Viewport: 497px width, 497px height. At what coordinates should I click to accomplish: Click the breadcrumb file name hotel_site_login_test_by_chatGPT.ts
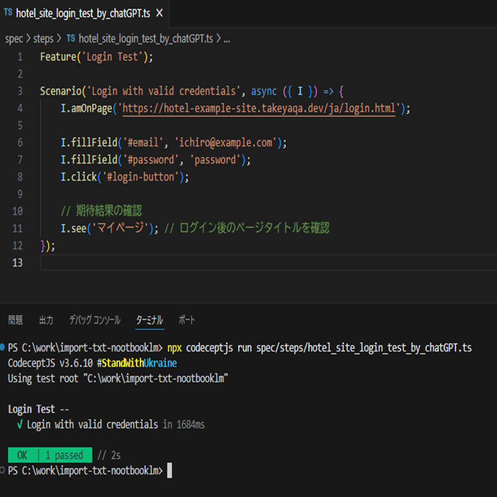[x=146, y=39]
